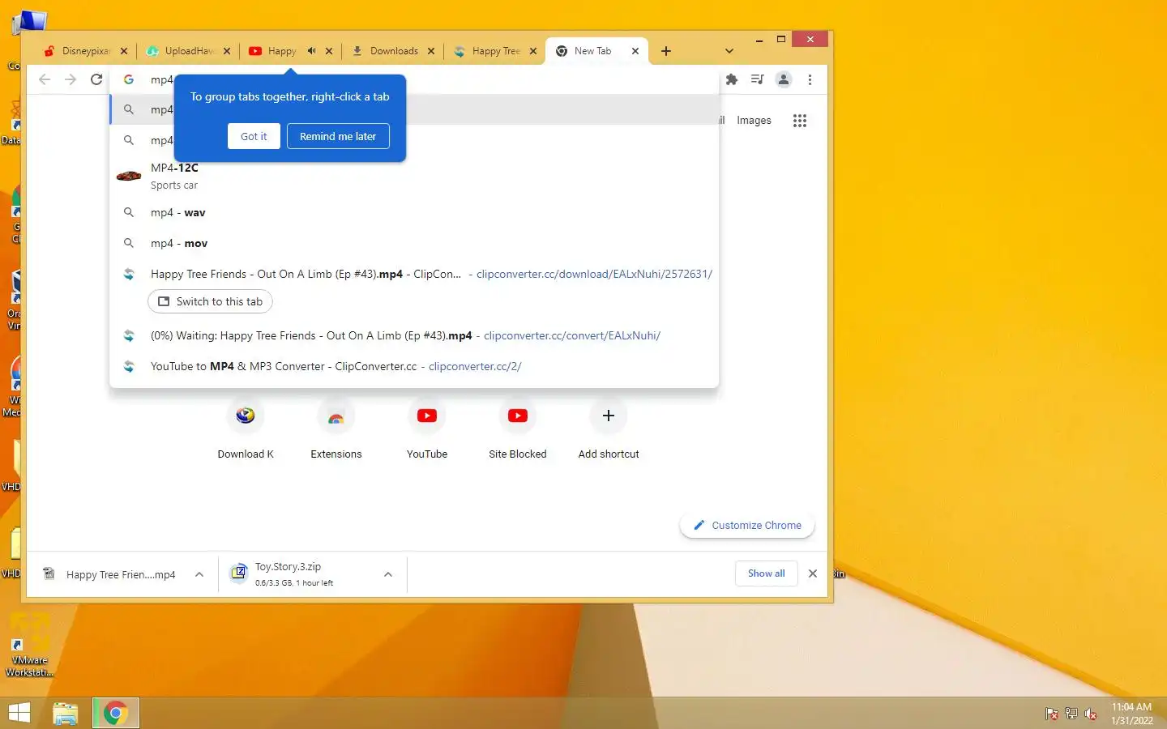The image size is (1167, 729).
Task: Click the Google search icon in address bar
Action: tap(128, 79)
